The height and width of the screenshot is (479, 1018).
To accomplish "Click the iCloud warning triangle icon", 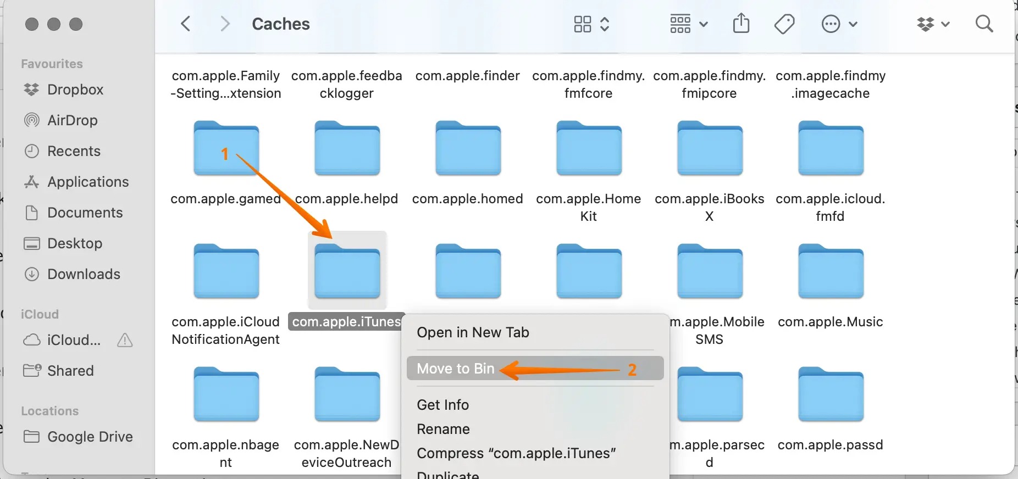I will pos(125,340).
